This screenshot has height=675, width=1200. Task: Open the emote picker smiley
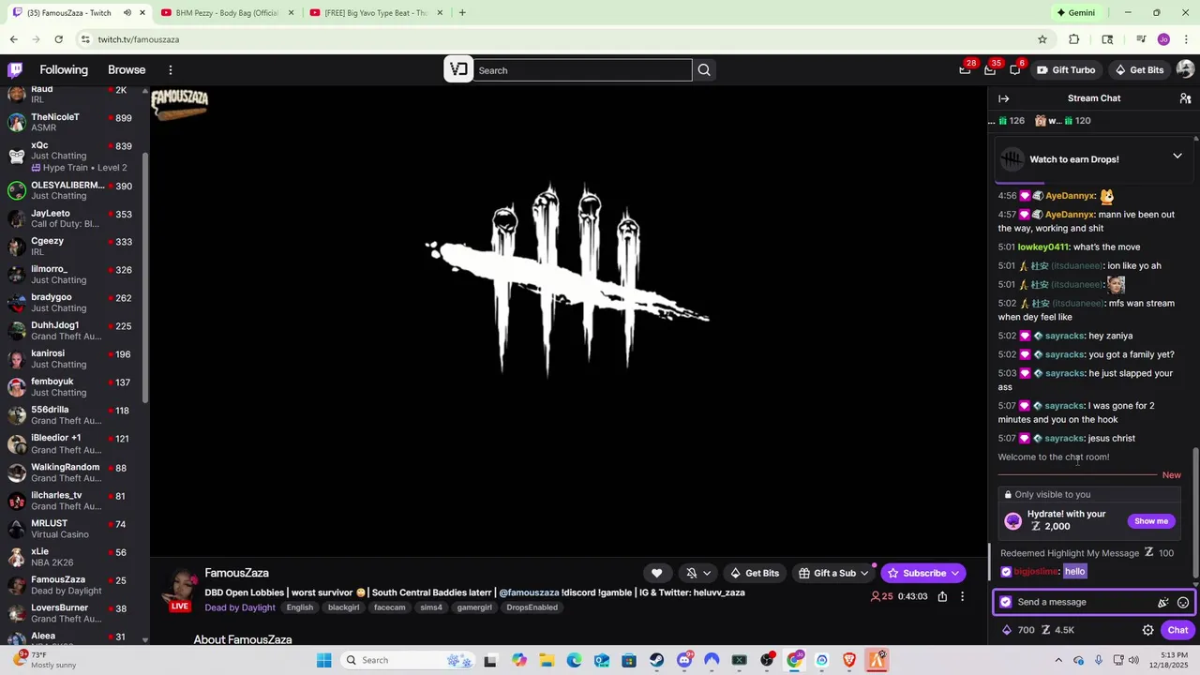[x=1183, y=603]
